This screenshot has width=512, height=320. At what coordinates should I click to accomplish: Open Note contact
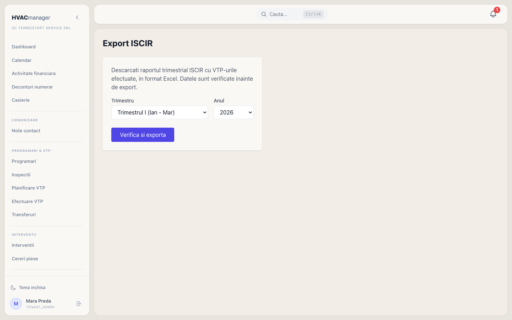[x=26, y=130]
